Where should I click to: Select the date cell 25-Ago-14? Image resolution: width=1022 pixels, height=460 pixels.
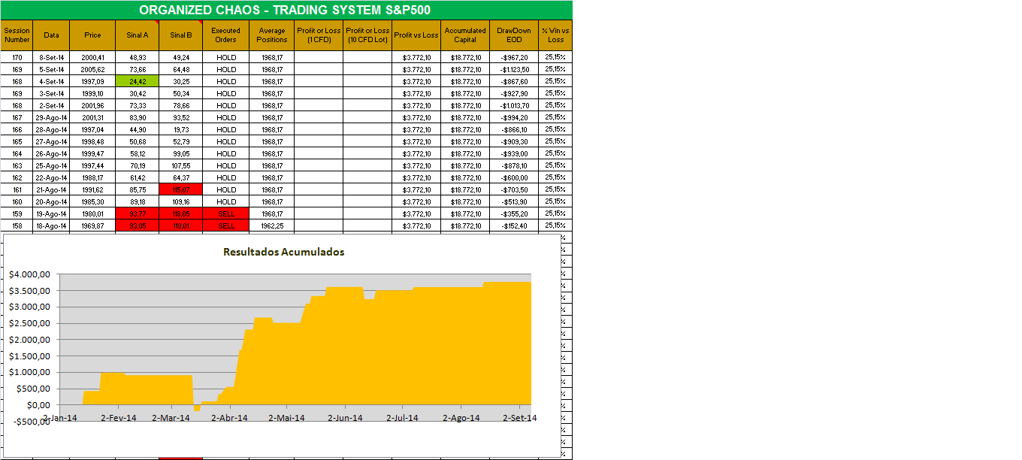52,165
